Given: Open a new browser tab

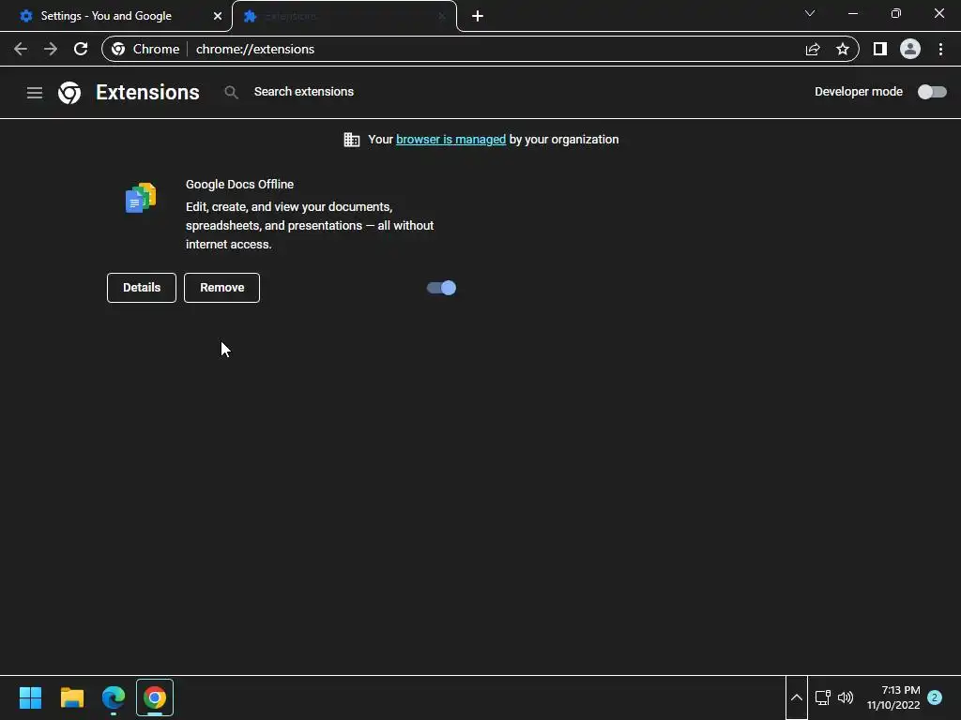Looking at the screenshot, I should [x=478, y=16].
